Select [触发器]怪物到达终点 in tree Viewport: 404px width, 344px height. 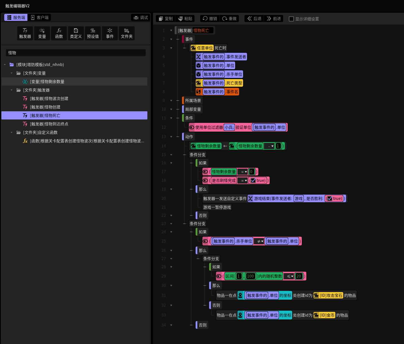point(74,124)
